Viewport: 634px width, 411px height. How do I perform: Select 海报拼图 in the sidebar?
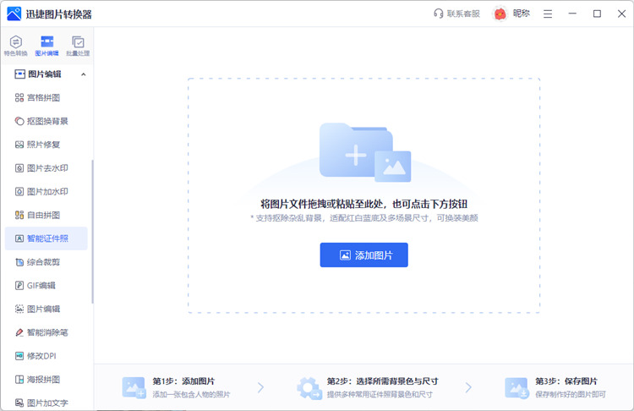[42, 380]
